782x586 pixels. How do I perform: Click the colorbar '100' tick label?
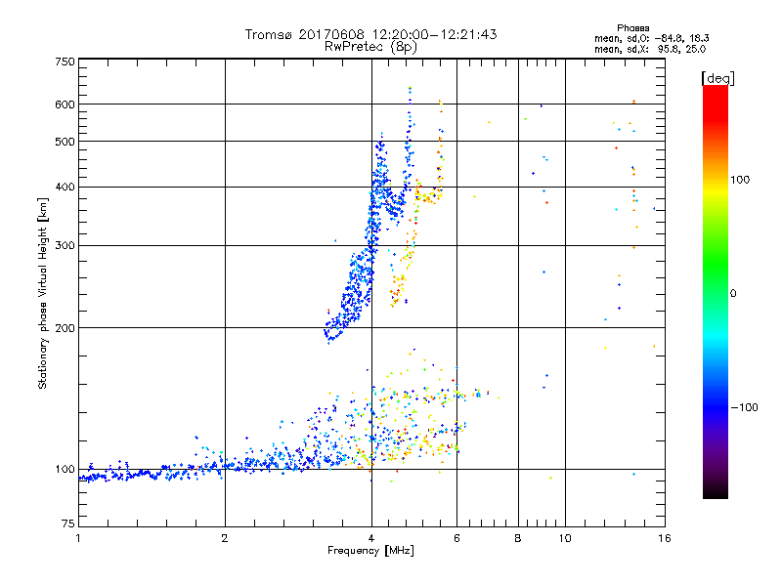740,180
